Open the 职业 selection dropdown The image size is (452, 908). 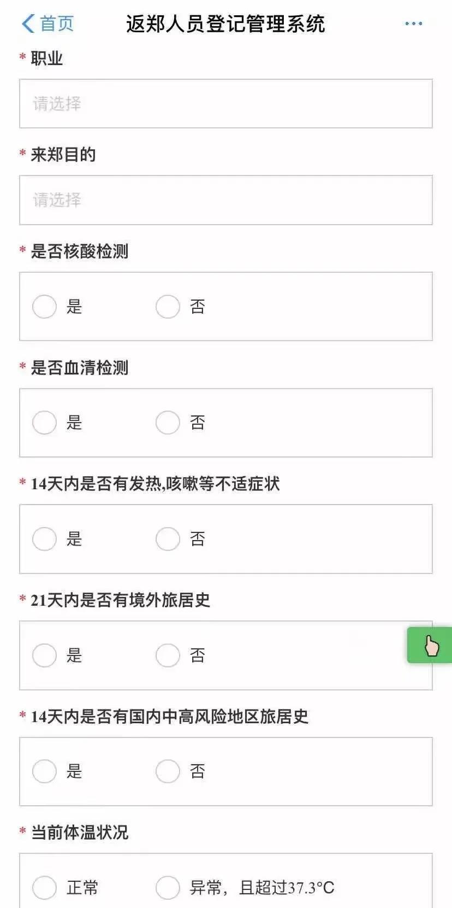coord(226,103)
